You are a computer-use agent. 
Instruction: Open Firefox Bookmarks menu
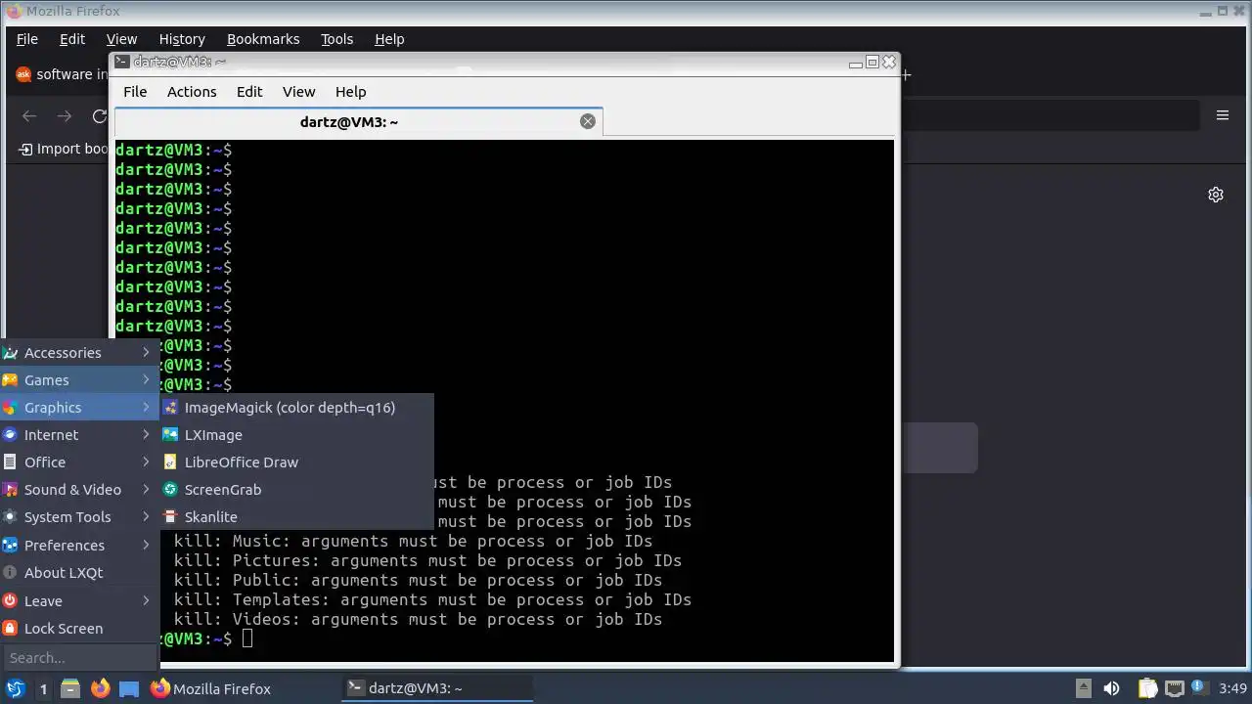(263, 39)
